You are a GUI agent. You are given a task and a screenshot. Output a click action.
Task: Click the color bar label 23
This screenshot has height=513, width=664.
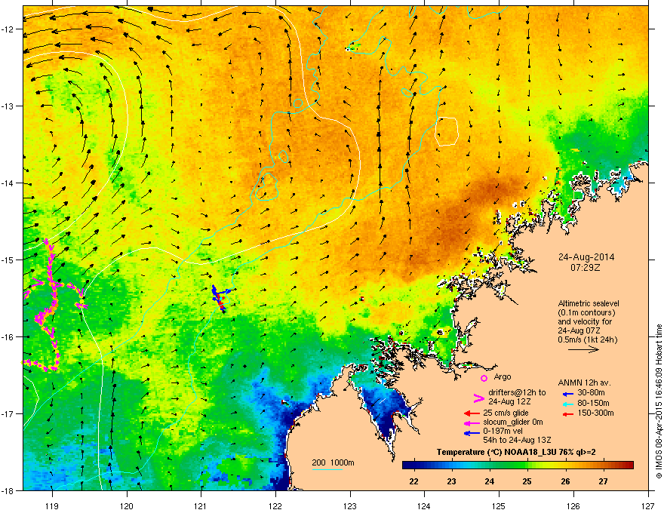[x=451, y=481]
